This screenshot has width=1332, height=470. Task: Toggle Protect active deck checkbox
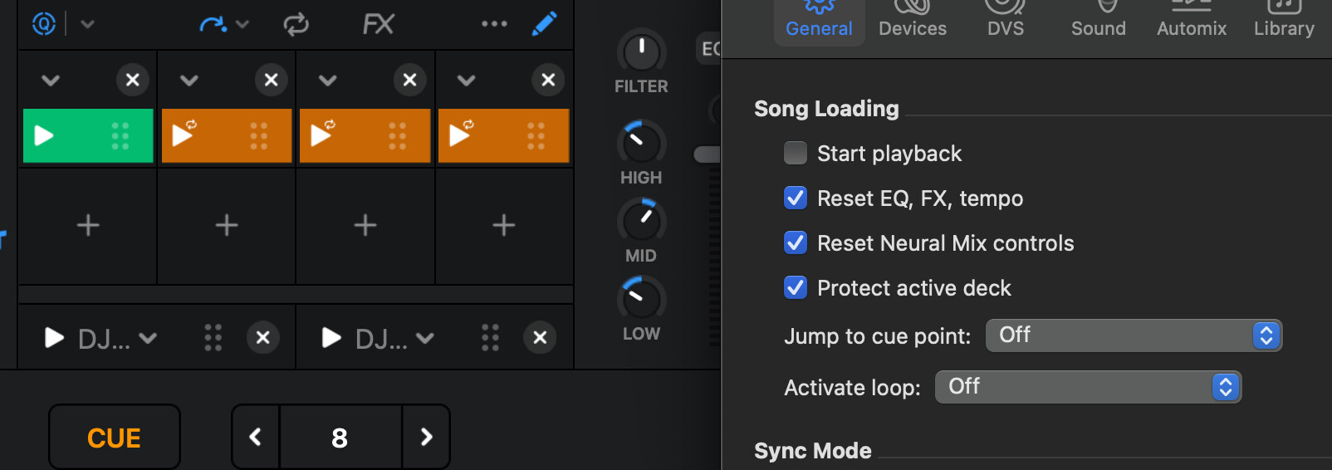coord(796,287)
